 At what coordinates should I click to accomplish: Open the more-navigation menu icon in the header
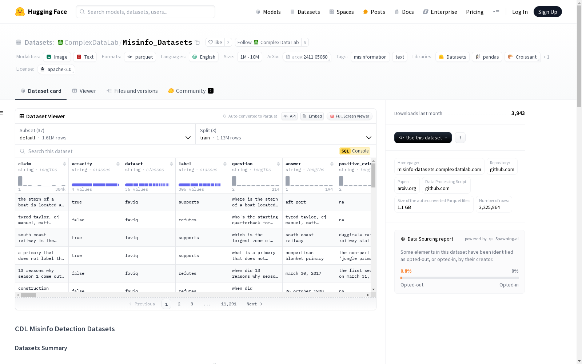point(496,12)
